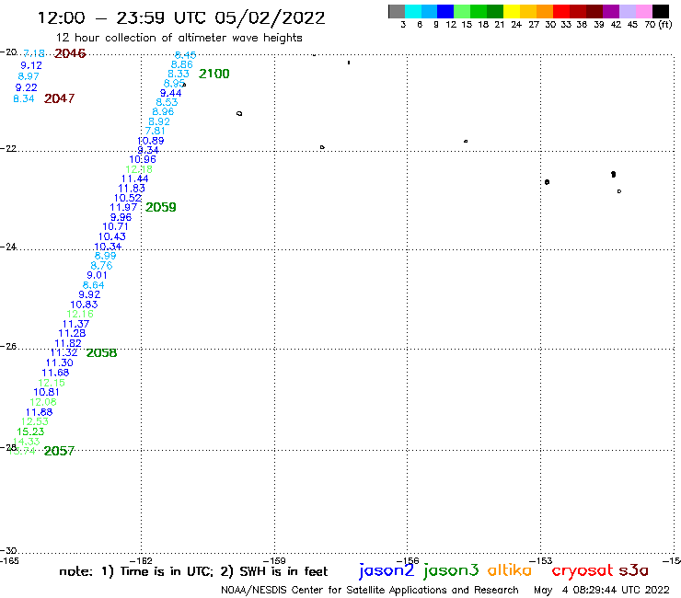The width and height of the screenshot is (681, 598).
Task: Select the 6.95 wave height value
Action: click(x=174, y=83)
